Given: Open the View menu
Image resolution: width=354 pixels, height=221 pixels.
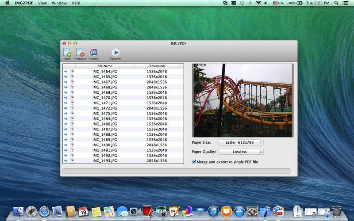Looking at the screenshot, I should tap(42, 3).
